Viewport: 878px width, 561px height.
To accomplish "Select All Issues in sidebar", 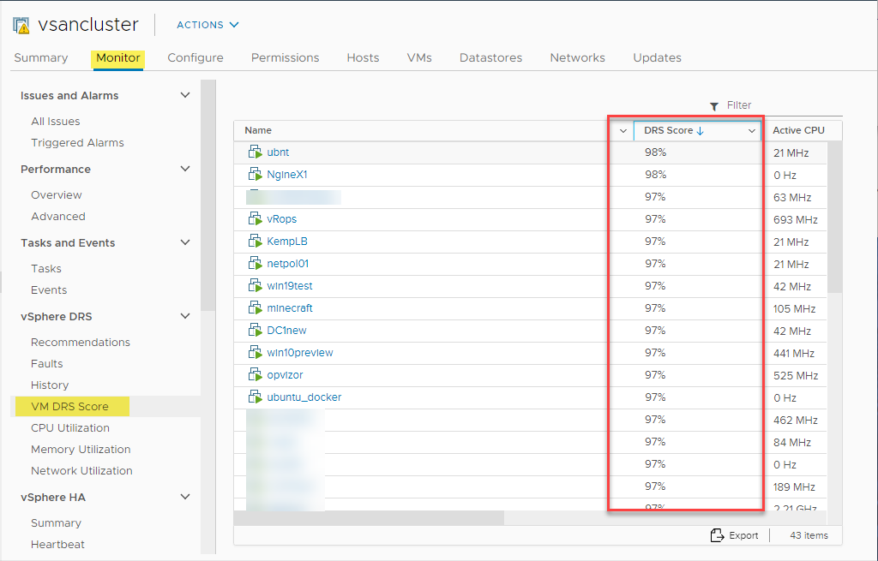I will coord(56,122).
